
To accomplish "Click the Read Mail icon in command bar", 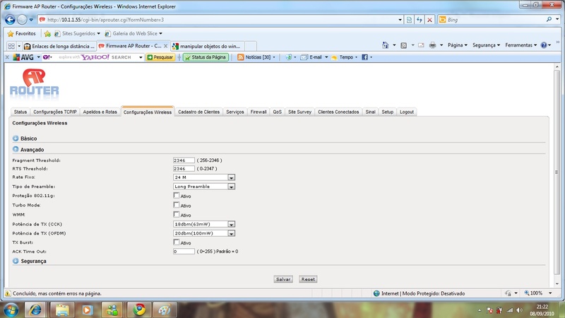I will pyautogui.click(x=421, y=45).
